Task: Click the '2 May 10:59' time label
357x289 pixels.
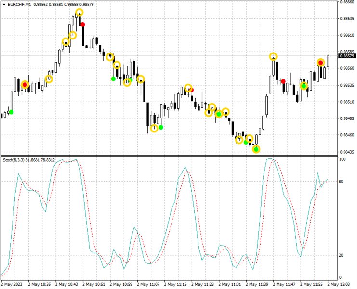Action: click(121, 284)
